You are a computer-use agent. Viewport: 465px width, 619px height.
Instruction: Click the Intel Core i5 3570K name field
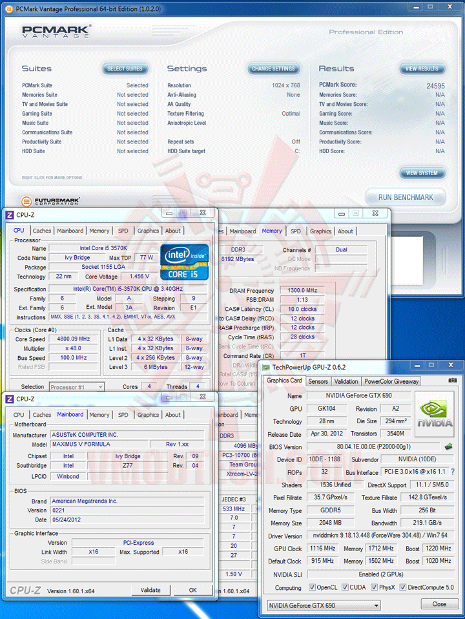click(103, 248)
